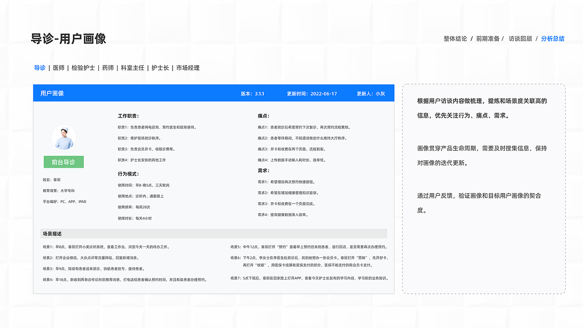Switch to the 市场经理 persona tab
The width and height of the screenshot is (583, 328).
[x=188, y=68]
